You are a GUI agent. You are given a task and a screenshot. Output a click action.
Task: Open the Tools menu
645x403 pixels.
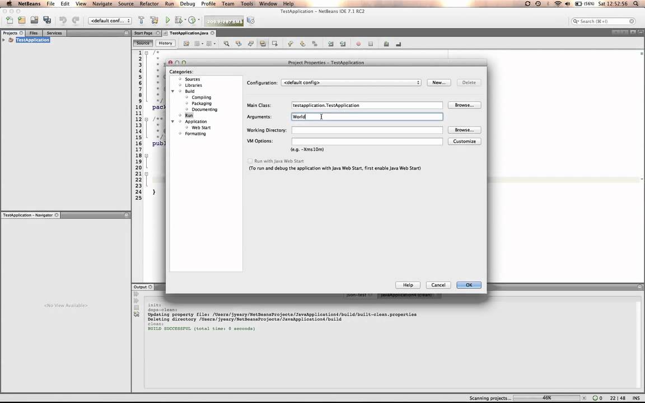click(x=247, y=4)
